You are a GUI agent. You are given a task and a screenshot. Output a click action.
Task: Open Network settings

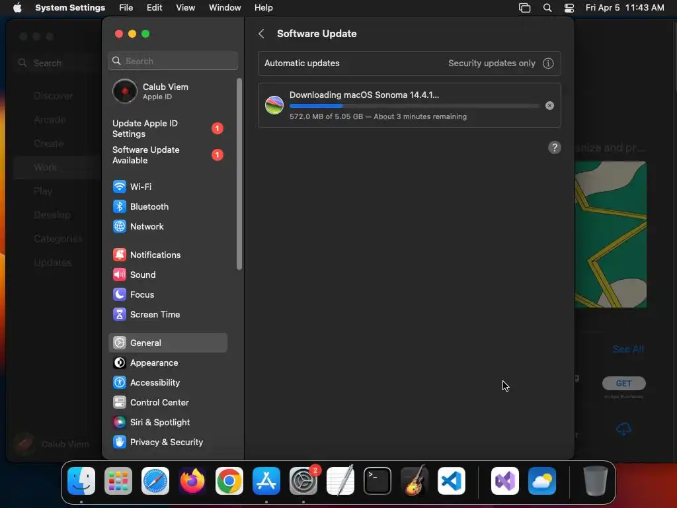click(x=167, y=226)
